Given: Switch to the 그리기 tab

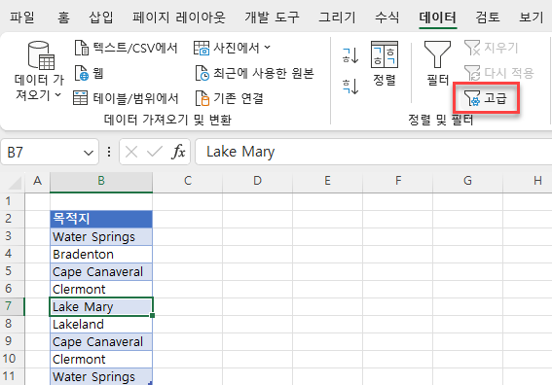Looking at the screenshot, I should (337, 17).
